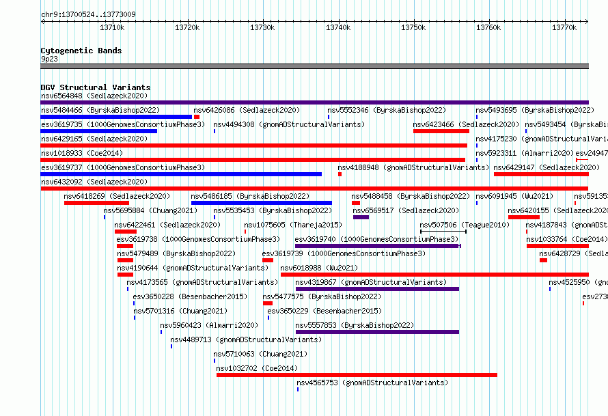Click the DGV Structural Variants track title

96,87
